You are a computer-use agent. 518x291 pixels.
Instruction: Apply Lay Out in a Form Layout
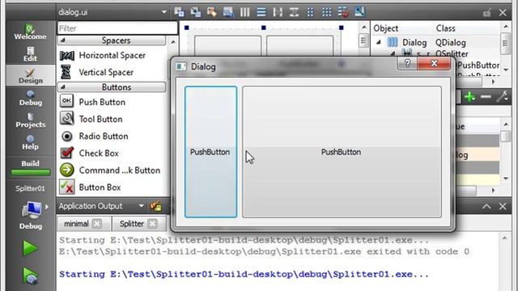click(x=310, y=12)
